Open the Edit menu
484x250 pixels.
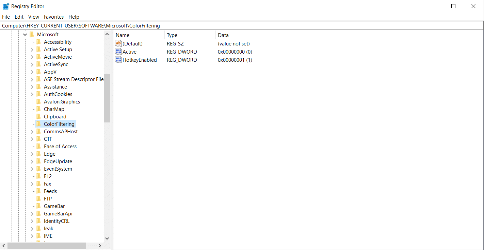click(19, 17)
